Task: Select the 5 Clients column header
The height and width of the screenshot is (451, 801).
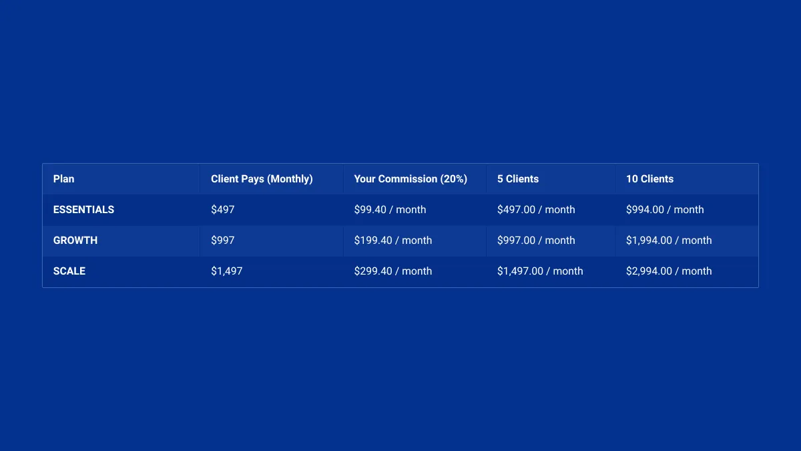Action: pos(551,179)
